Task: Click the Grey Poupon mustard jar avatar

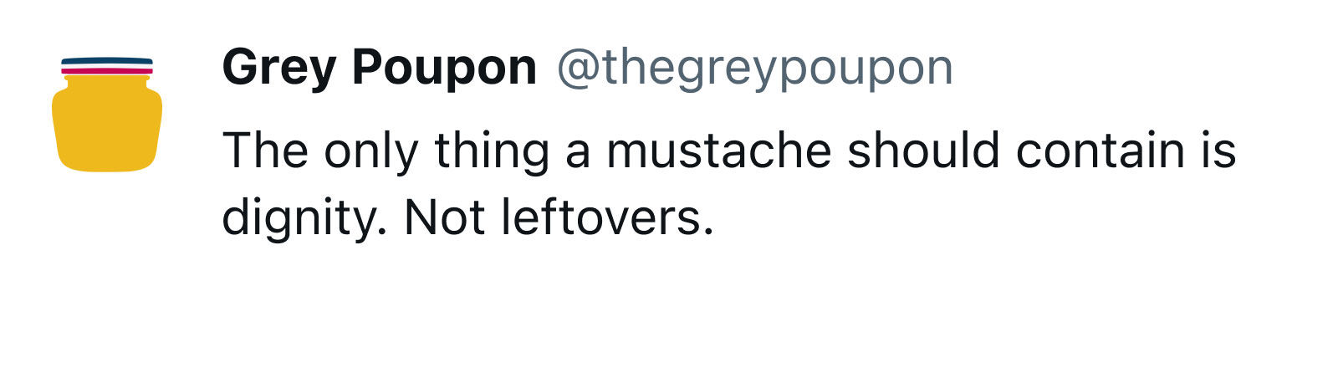Action: 107,115
